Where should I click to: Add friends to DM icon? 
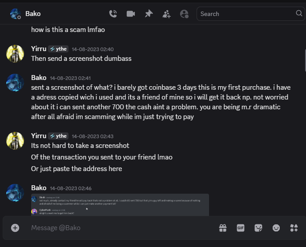(166, 14)
